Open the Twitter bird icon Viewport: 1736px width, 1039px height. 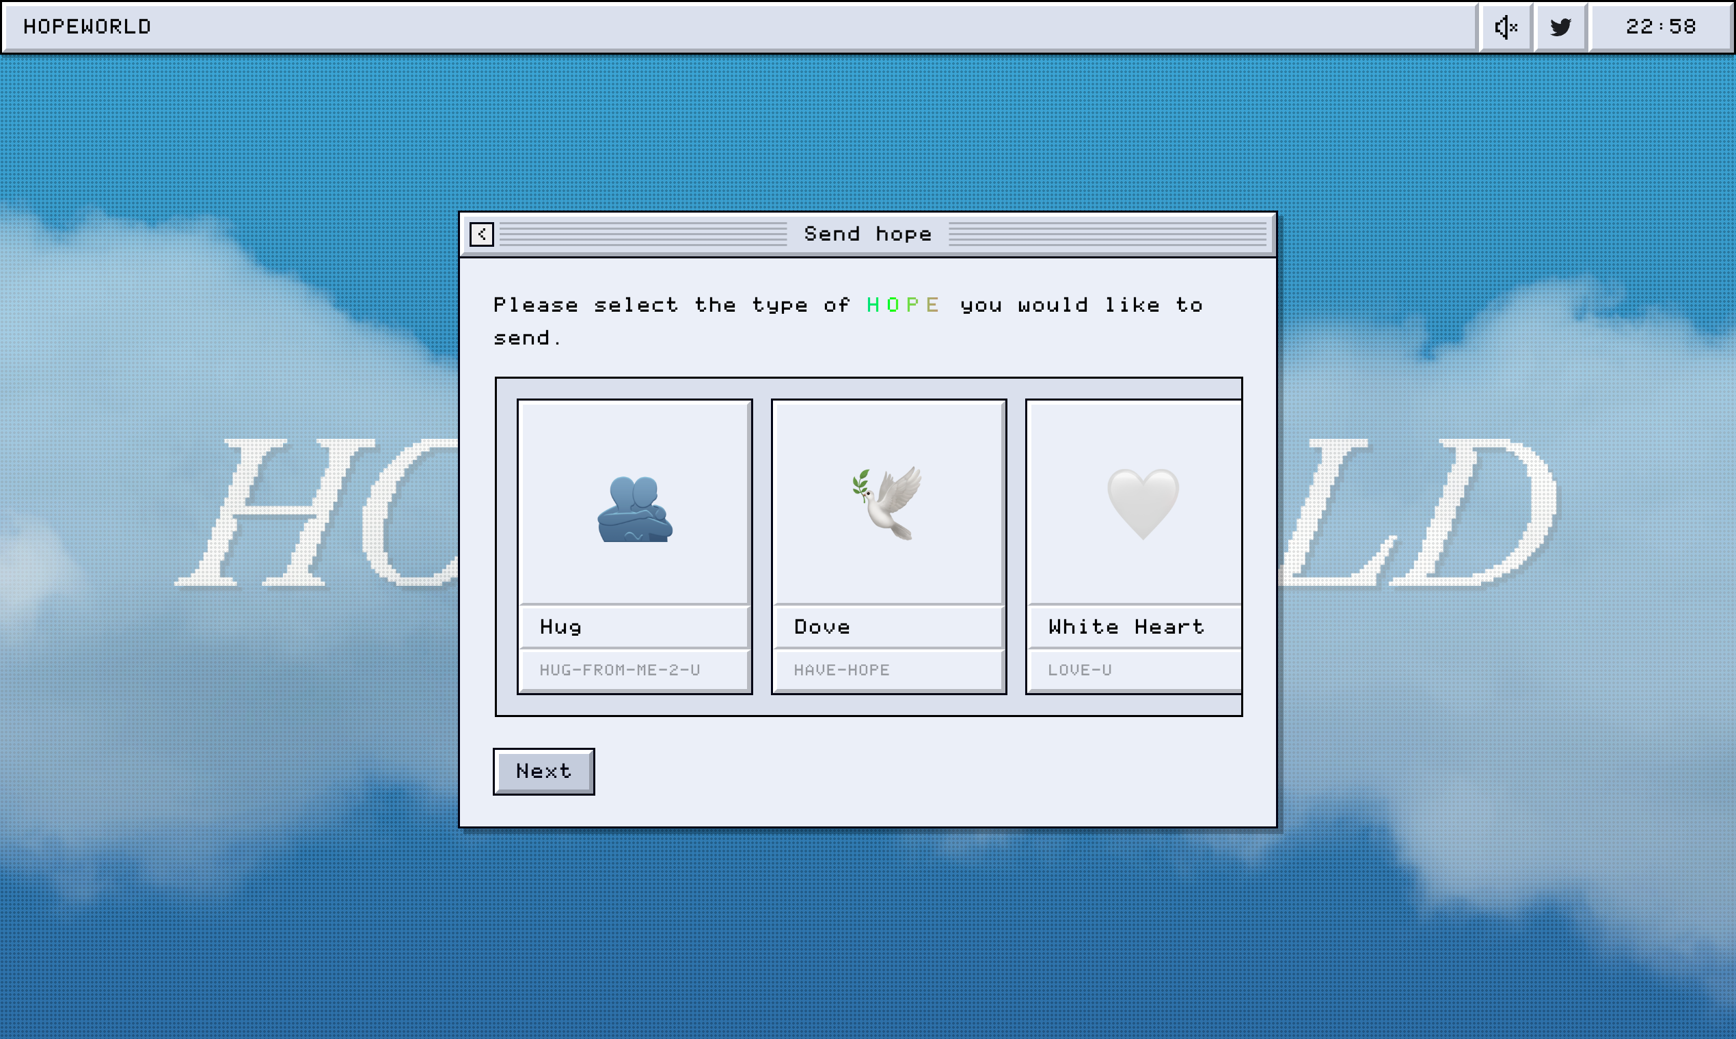1560,27
